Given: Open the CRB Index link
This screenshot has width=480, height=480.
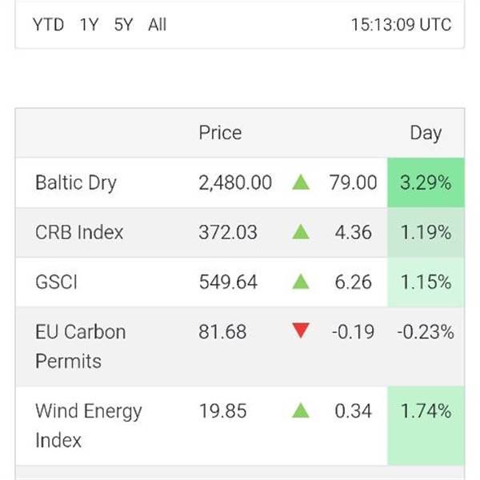Looking at the screenshot, I should click(79, 233).
